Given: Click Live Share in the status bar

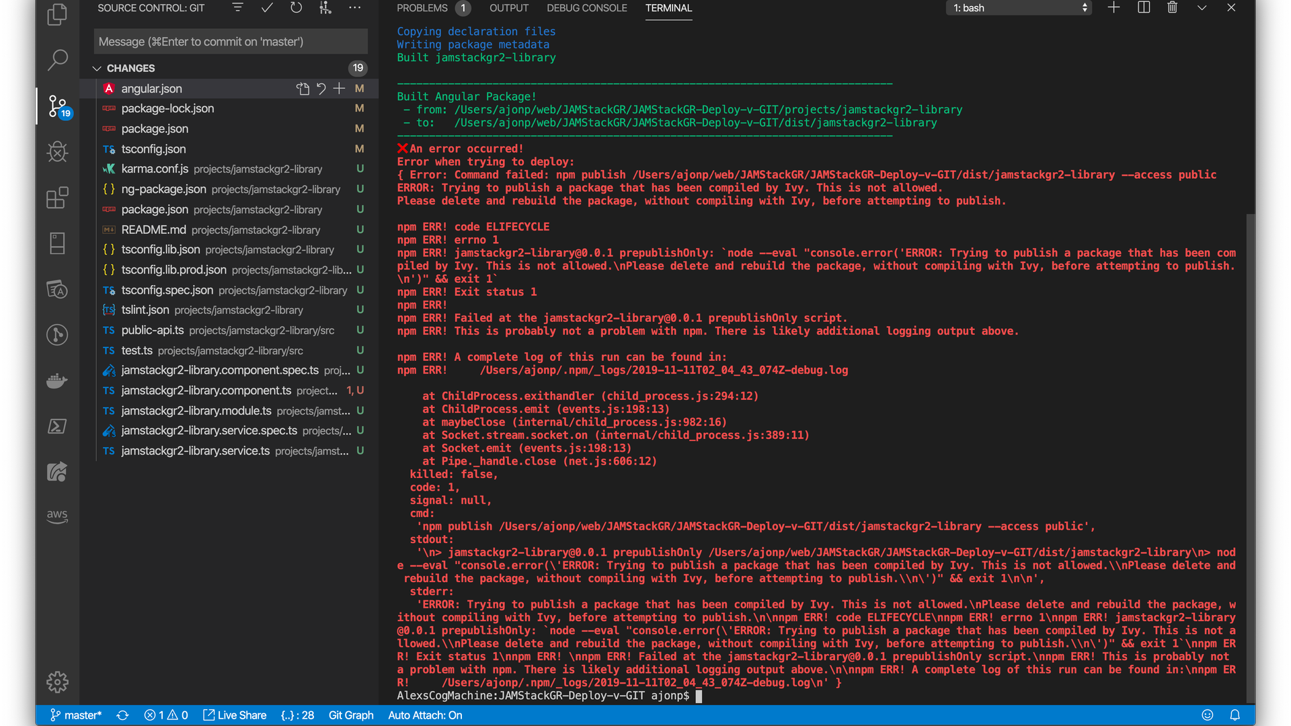Looking at the screenshot, I should [x=235, y=715].
